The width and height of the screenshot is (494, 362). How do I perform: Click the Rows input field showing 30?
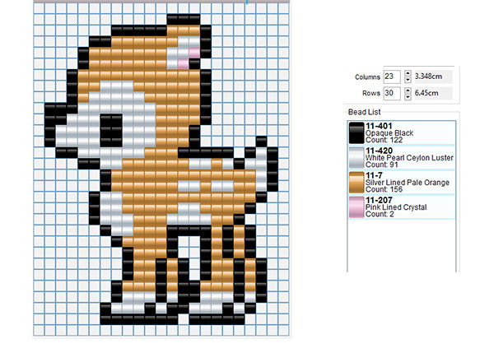click(x=392, y=93)
